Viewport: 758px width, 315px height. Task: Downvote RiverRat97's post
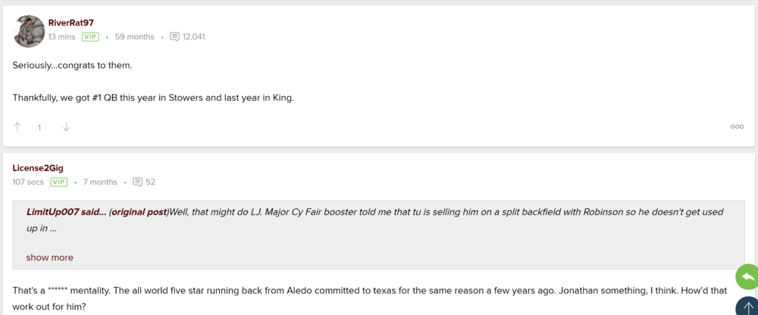pos(66,127)
